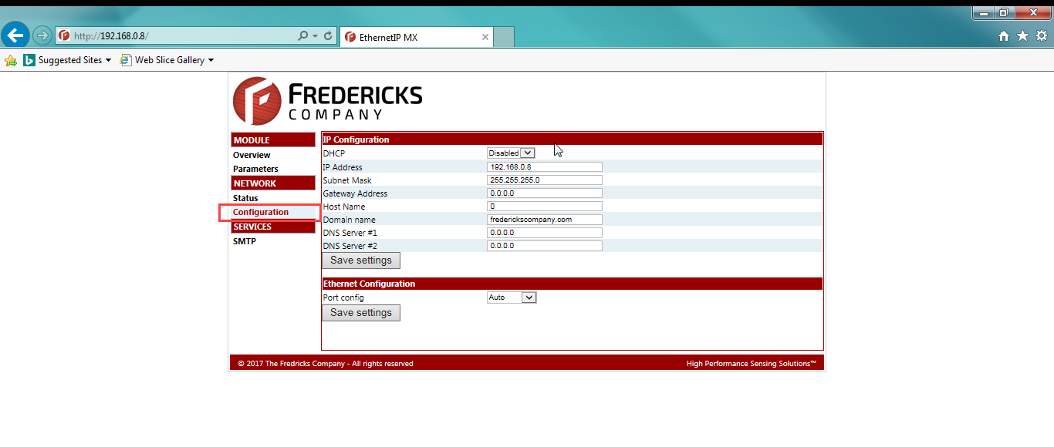The width and height of the screenshot is (1054, 447).
Task: Open Favorites with the star icon
Action: tap(1023, 35)
